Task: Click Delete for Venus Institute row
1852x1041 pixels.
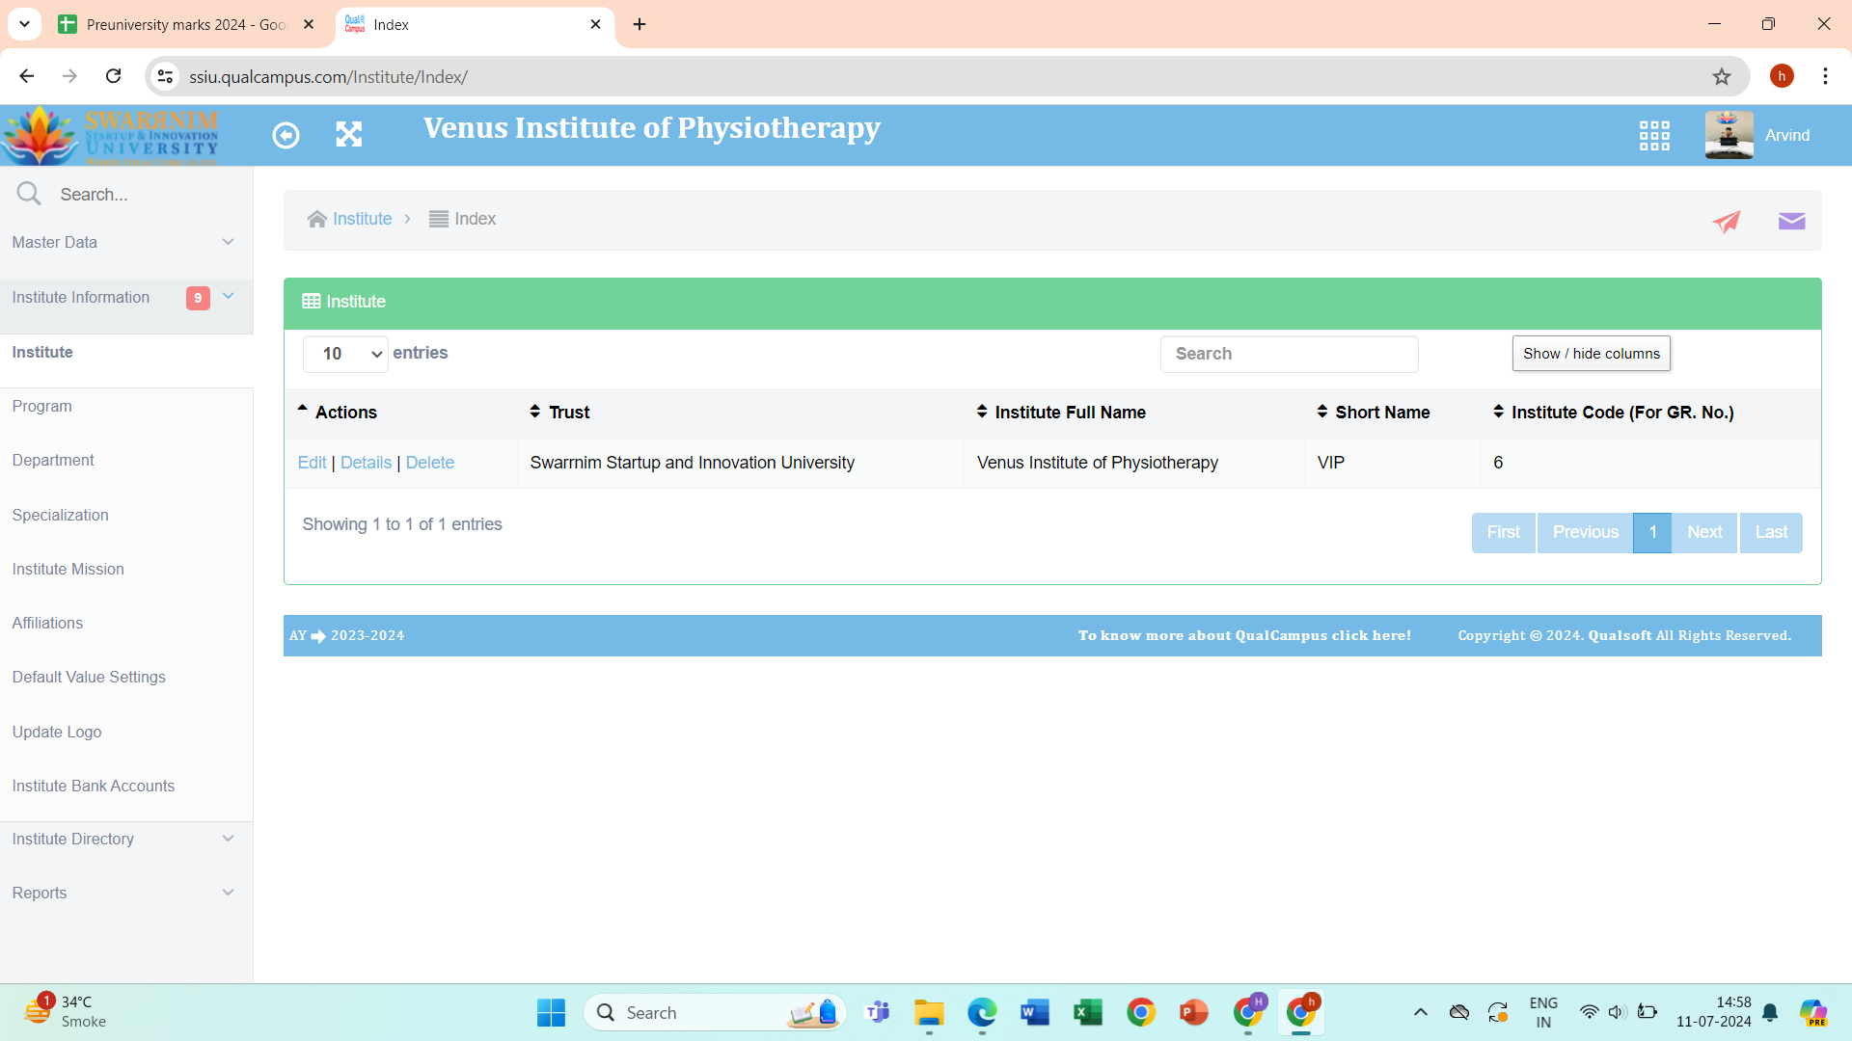Action: [x=430, y=463]
